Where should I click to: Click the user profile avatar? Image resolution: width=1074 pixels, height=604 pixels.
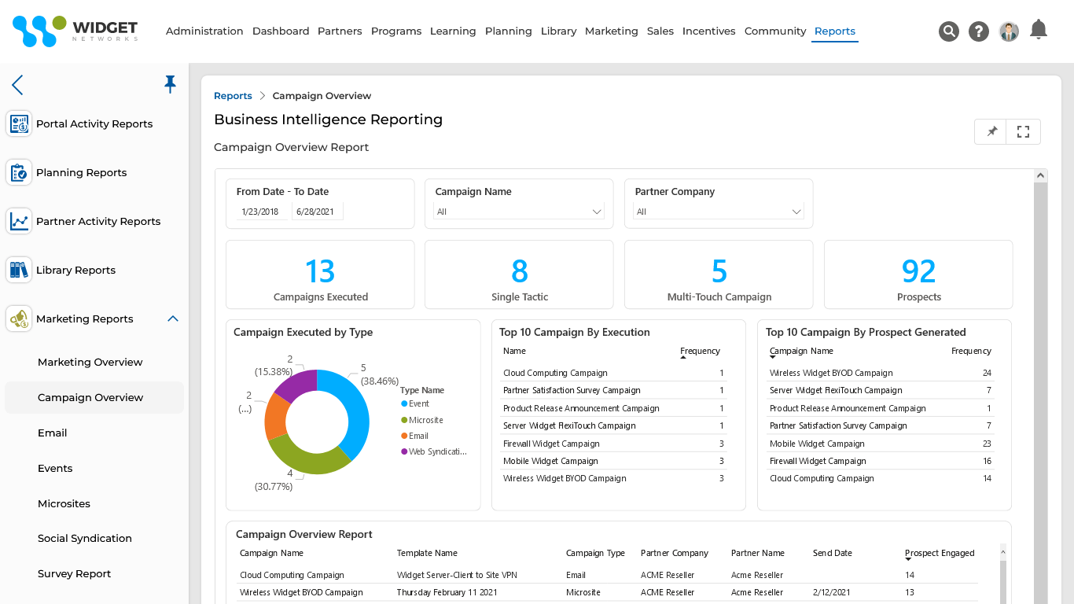tap(1008, 31)
